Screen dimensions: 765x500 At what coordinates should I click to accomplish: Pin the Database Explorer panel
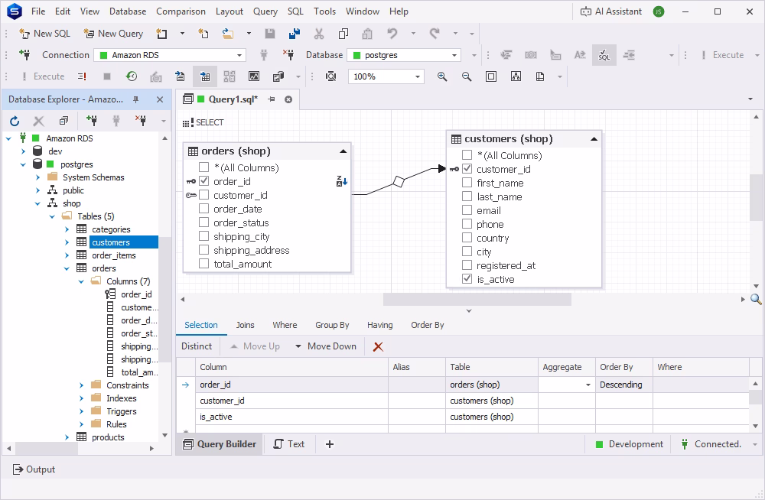click(x=136, y=99)
